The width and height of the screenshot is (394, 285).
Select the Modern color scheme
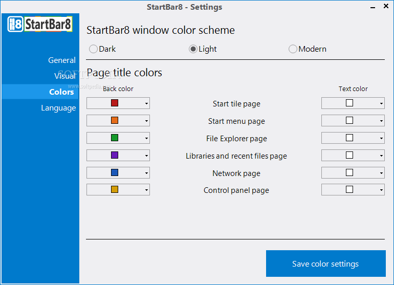[x=308, y=49]
